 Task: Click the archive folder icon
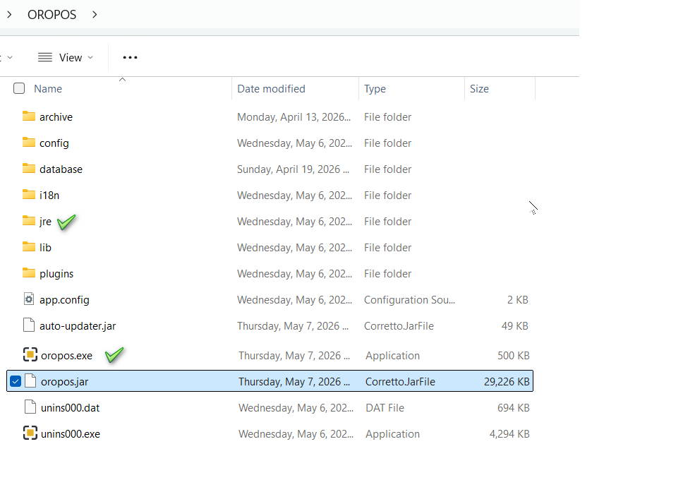(29, 116)
